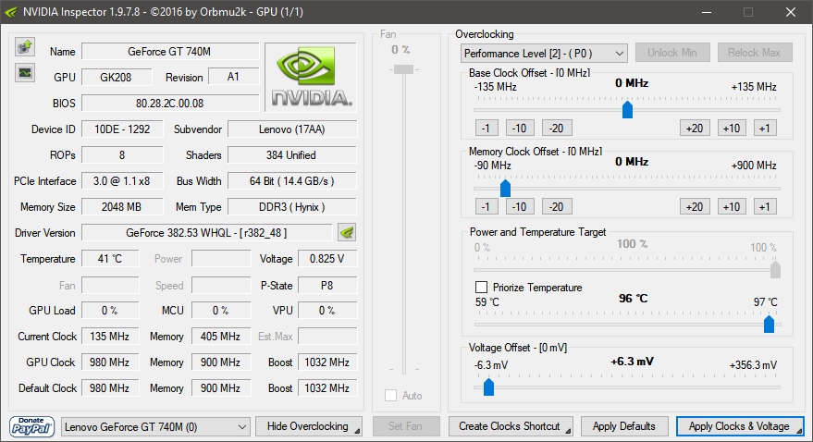
Task: Click the Bus Width value 64 Bit
Action: click(x=292, y=181)
